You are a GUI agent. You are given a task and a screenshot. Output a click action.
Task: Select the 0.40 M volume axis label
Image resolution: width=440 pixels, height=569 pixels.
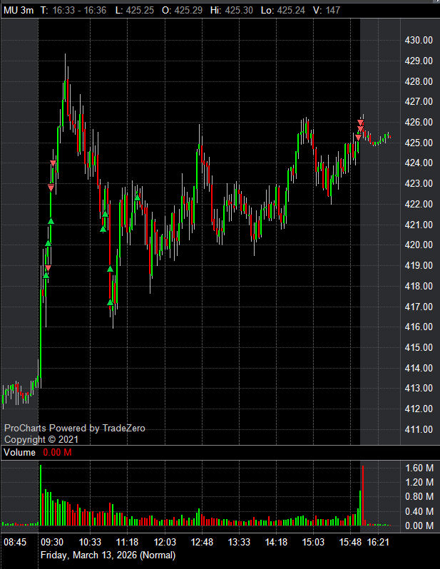coord(419,511)
